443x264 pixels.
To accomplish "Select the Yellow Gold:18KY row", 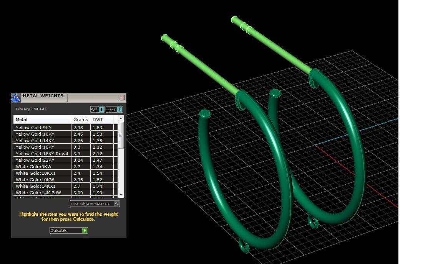I will click(65, 147).
